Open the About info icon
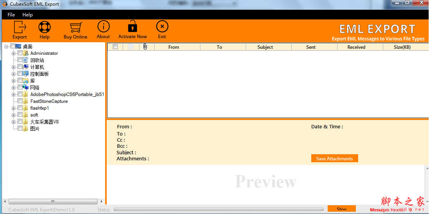 (x=103, y=27)
